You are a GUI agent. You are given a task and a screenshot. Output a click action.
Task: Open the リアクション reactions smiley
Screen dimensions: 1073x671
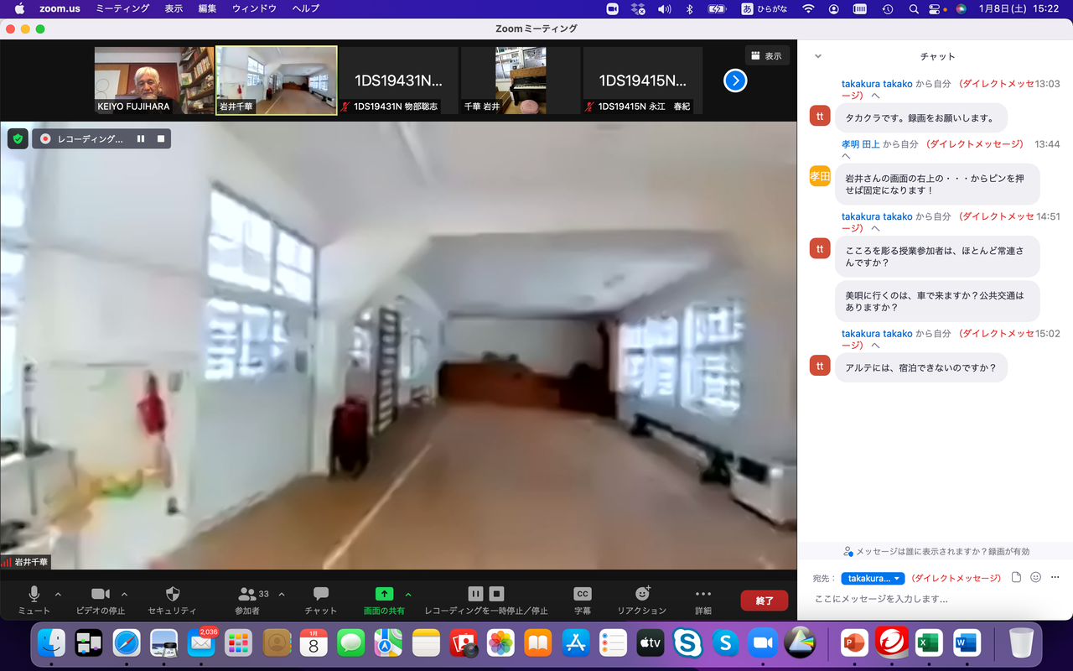[x=643, y=594]
